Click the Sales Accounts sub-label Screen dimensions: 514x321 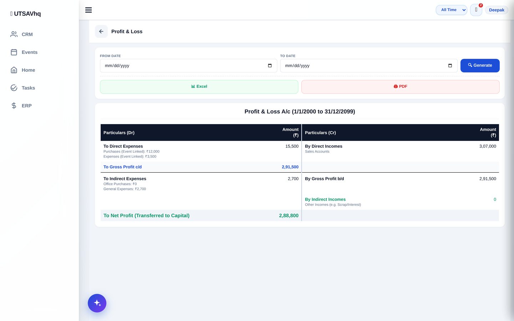pos(317,152)
